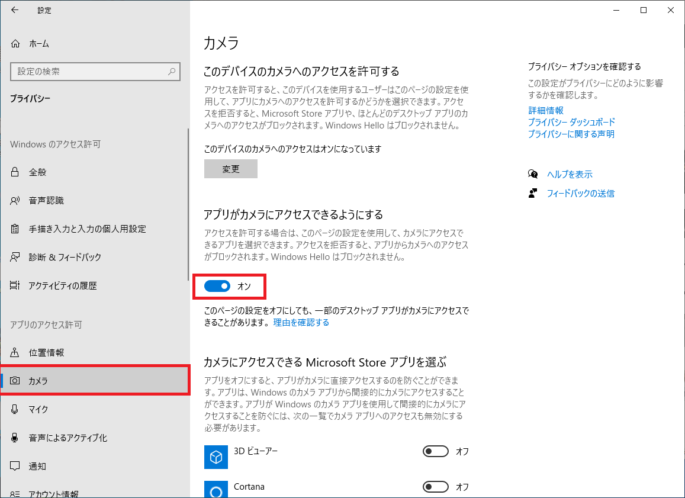Screen dimensions: 685x498
Task: Select the 位置情報 sidebar icon
Action: 15,352
